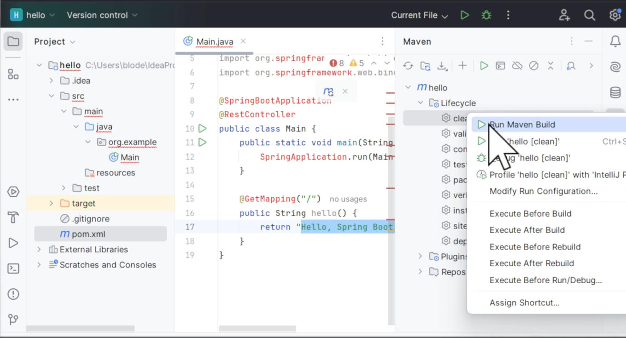This screenshot has height=338, width=626.
Task: Open the Build hammer tool window
Action: point(13,217)
